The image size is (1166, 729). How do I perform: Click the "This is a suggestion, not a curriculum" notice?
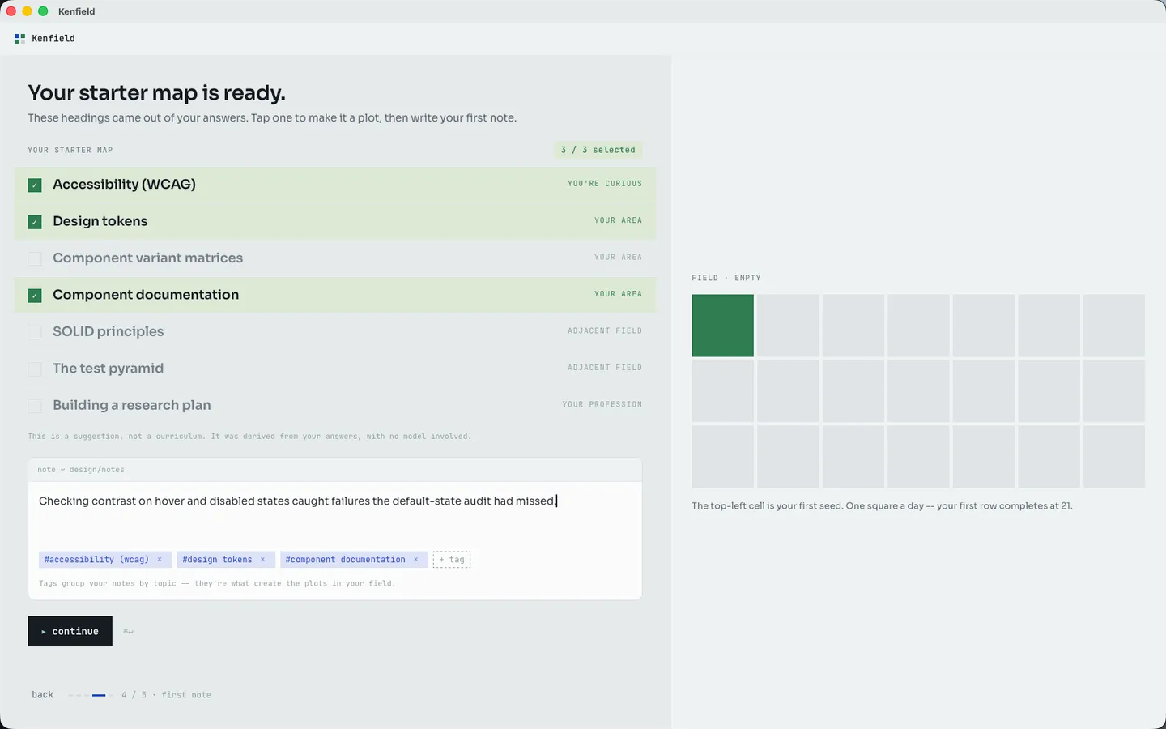[x=249, y=437]
